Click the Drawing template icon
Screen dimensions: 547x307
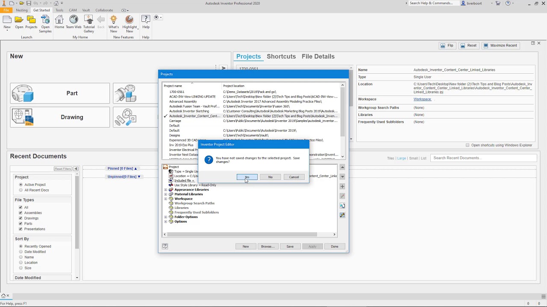23,117
